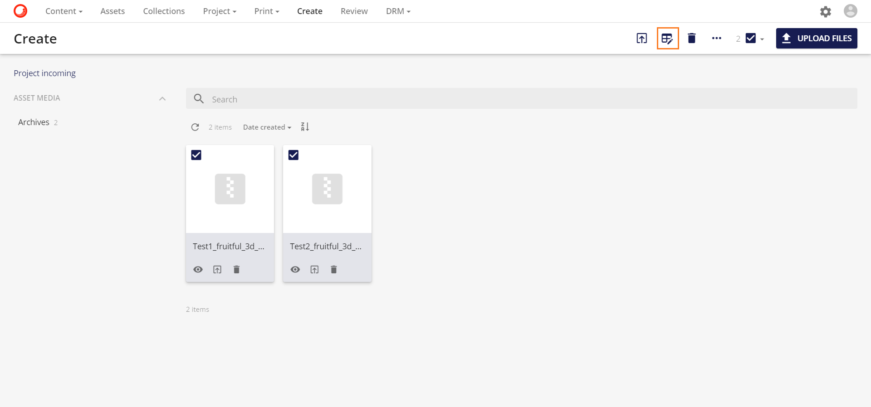Click the UPLOAD FILES button
The width and height of the screenshot is (871, 407).
pos(816,39)
